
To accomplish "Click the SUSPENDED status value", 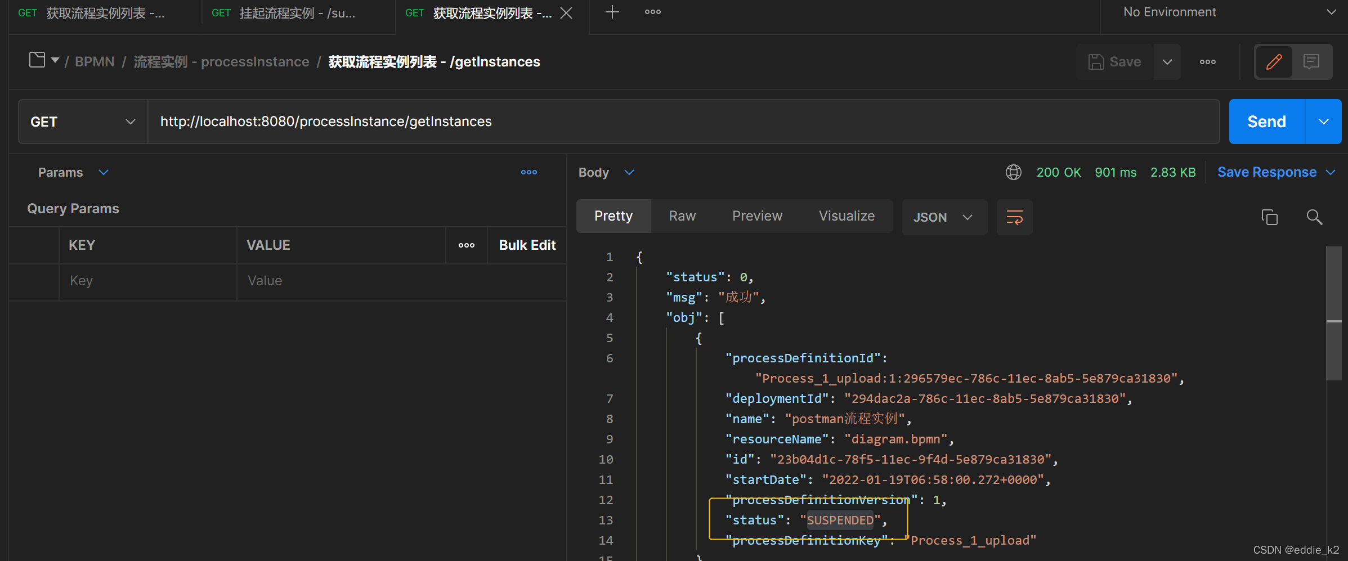I will [x=840, y=520].
